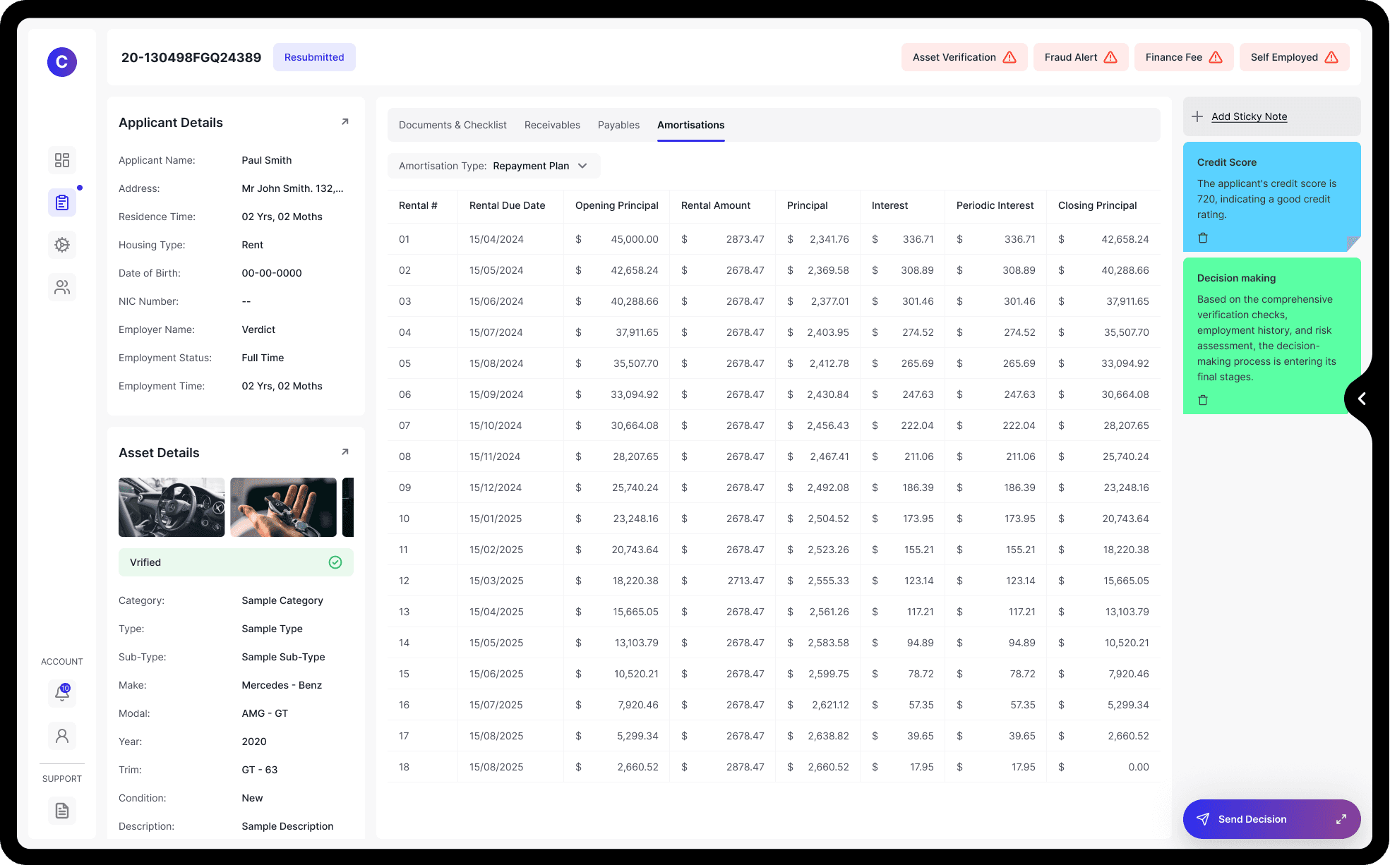The image size is (1390, 865).
Task: Switch to the Payables tab
Action: point(618,125)
